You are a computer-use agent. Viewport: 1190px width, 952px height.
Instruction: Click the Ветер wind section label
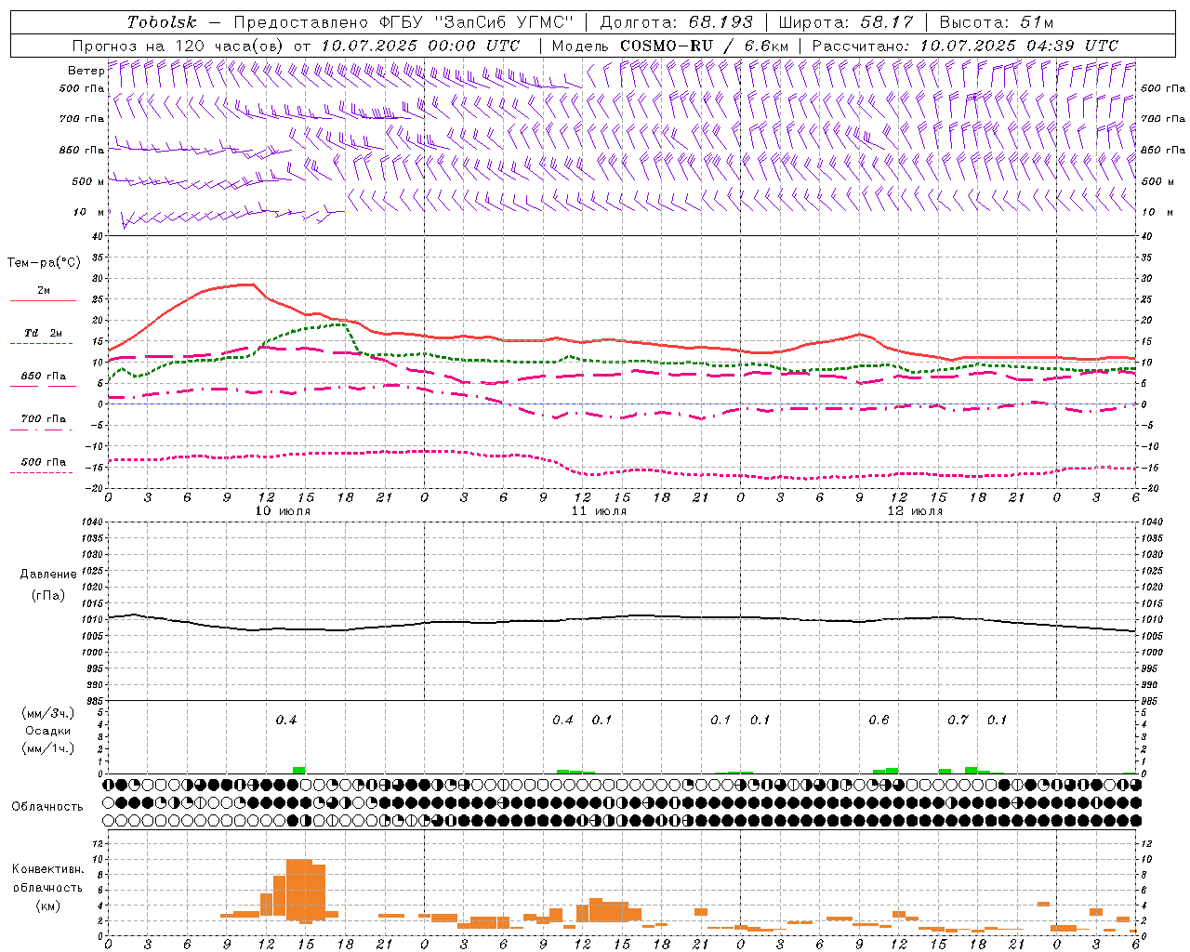click(86, 70)
